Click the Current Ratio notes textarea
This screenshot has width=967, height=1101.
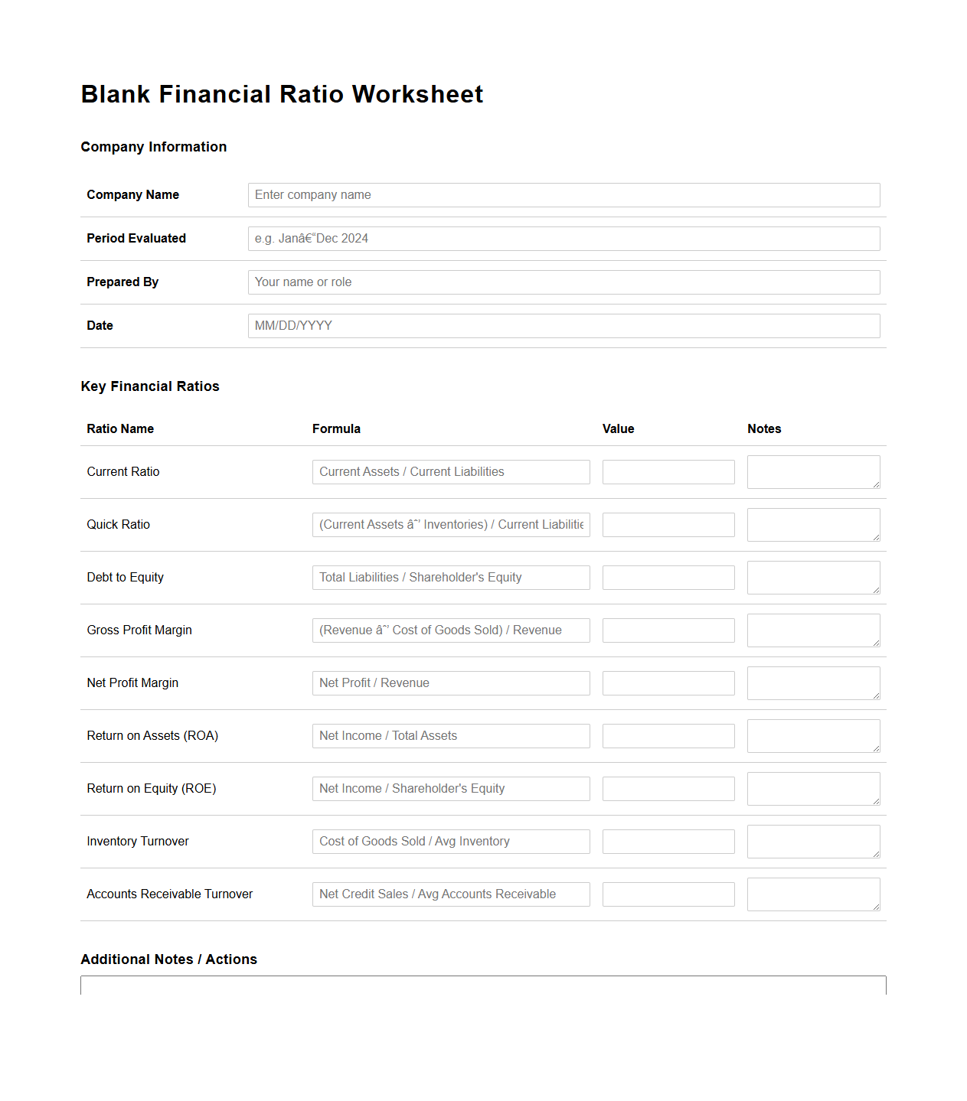coord(813,471)
